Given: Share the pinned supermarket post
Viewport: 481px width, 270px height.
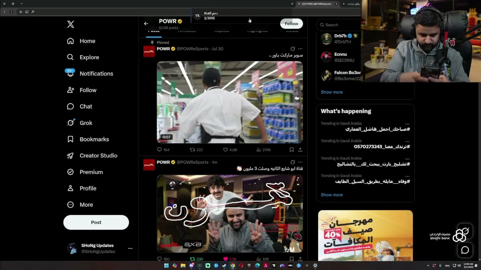Looking at the screenshot, I should pyautogui.click(x=300, y=150).
